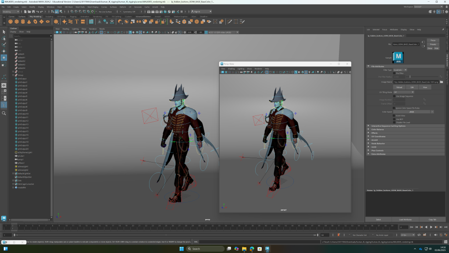449x253 pixels.
Task: Activate the Select tool in the toolbox
Action: [x=4, y=32]
